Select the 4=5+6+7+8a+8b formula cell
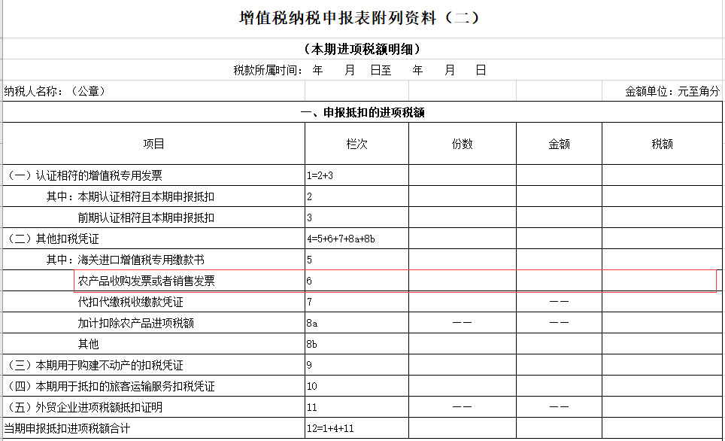The height and width of the screenshot is (441, 725). pyautogui.click(x=356, y=239)
